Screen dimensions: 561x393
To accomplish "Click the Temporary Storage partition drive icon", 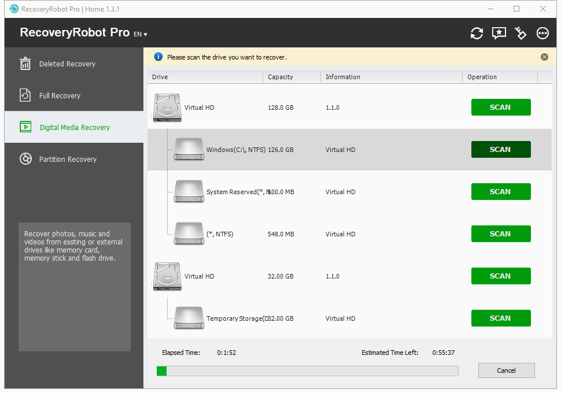I will tap(189, 318).
